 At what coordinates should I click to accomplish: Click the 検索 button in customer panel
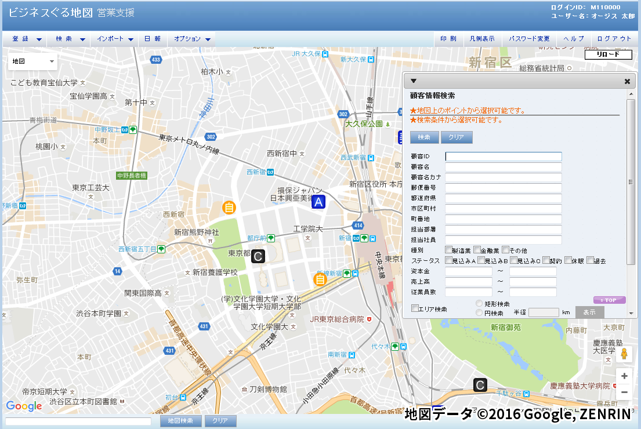[424, 137]
